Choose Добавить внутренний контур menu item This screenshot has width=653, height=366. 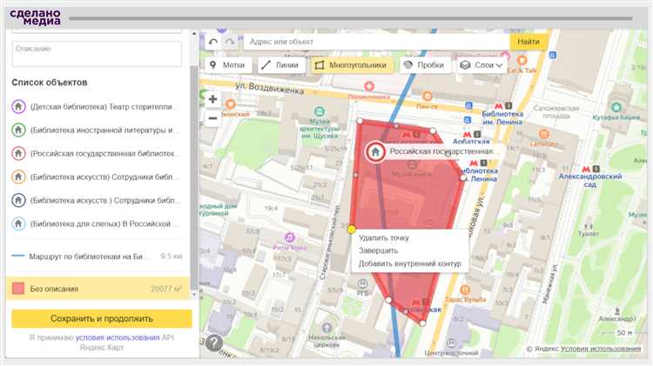(x=410, y=263)
